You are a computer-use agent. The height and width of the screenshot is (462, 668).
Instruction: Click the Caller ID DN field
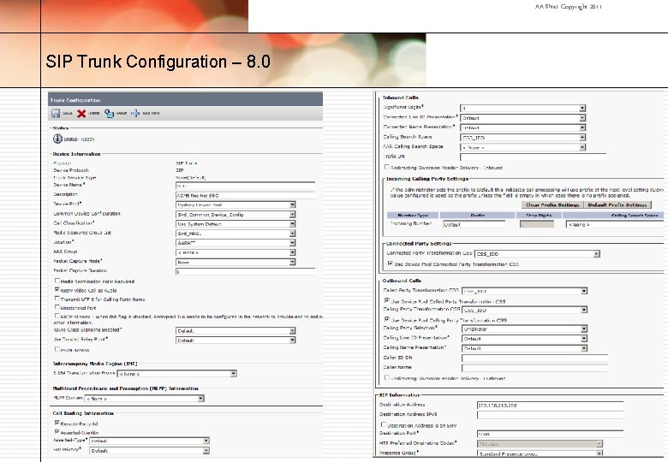(x=535, y=358)
